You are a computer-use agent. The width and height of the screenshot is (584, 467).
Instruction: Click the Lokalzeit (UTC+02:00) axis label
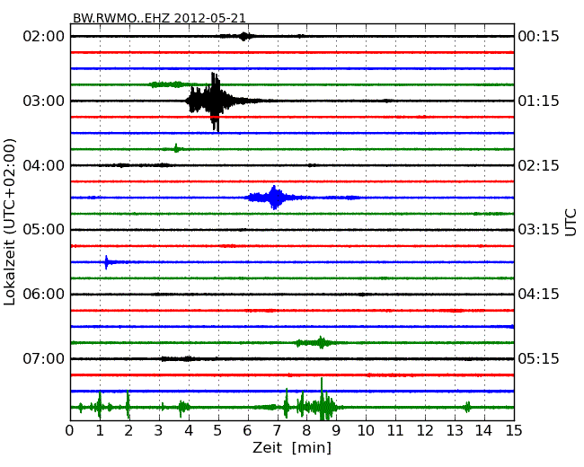pyautogui.click(x=10, y=222)
